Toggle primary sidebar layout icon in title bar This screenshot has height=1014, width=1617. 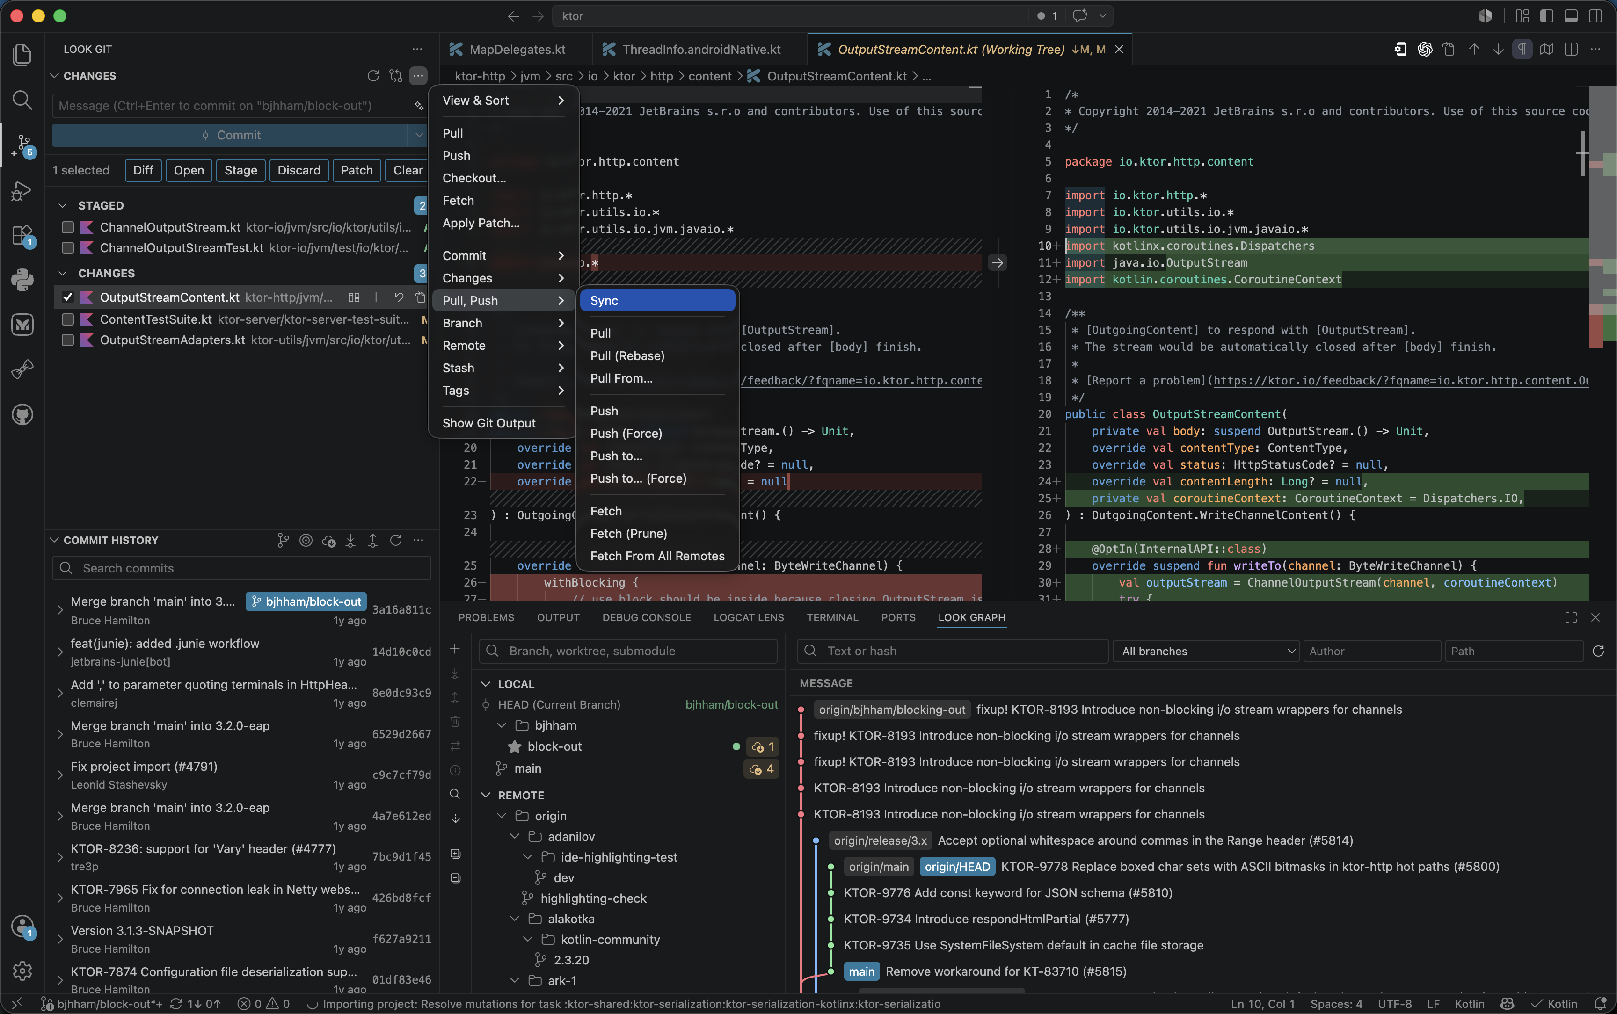[x=1546, y=16]
